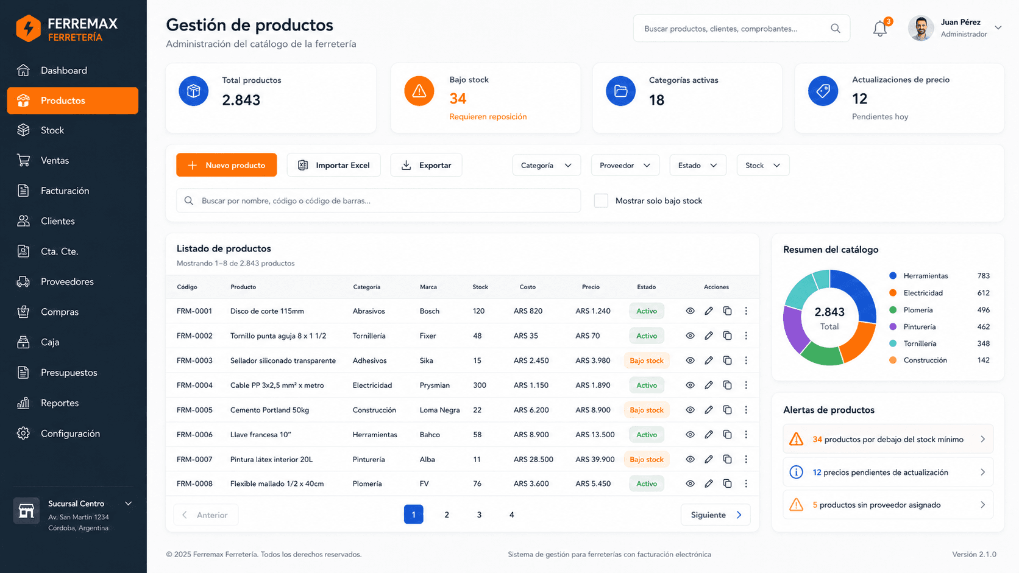Enable Mostrar solo bajo stock checkbox
The image size is (1019, 573).
[601, 200]
